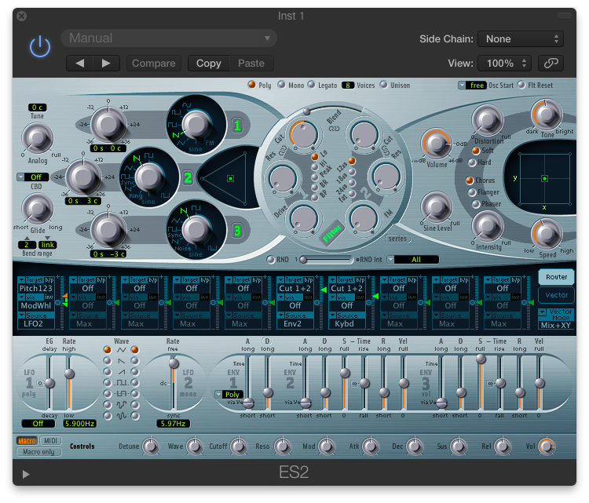Select filter 1 Hi mode

(x=315, y=166)
